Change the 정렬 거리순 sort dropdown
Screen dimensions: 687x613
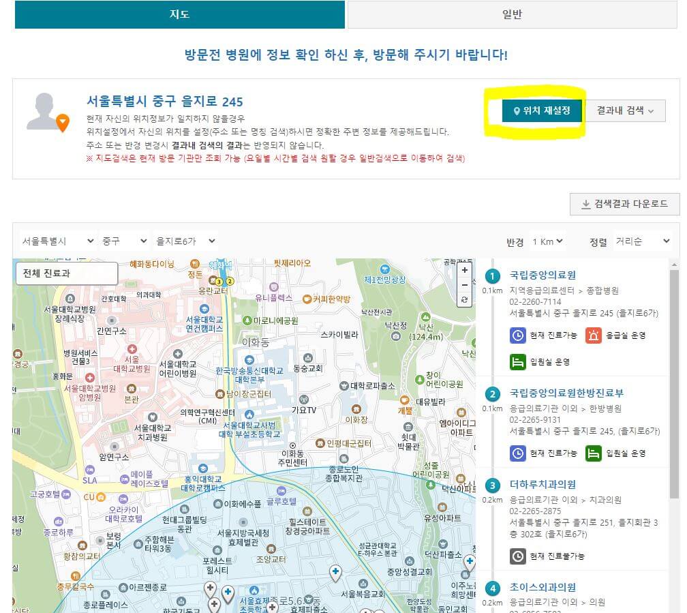click(642, 241)
